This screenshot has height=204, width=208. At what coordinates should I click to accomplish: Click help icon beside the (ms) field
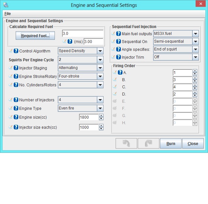pyautogui.click(x=70, y=42)
